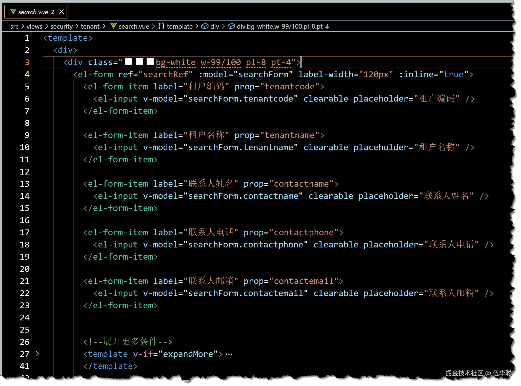This screenshot has height=386, width=521.
Task: Select the template breadcrumb symbol
Action: click(179, 26)
